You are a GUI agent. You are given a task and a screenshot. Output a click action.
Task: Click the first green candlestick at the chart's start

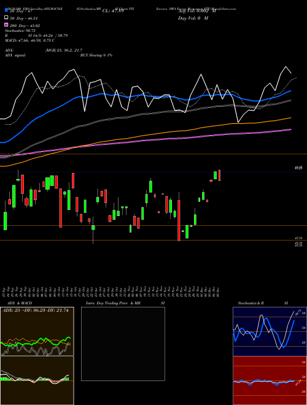[x=5, y=221]
